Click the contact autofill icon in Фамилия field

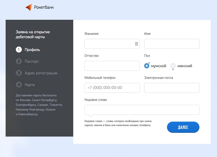coord(137,44)
